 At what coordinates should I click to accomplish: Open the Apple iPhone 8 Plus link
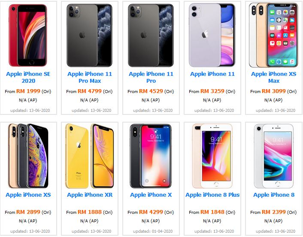(212, 195)
